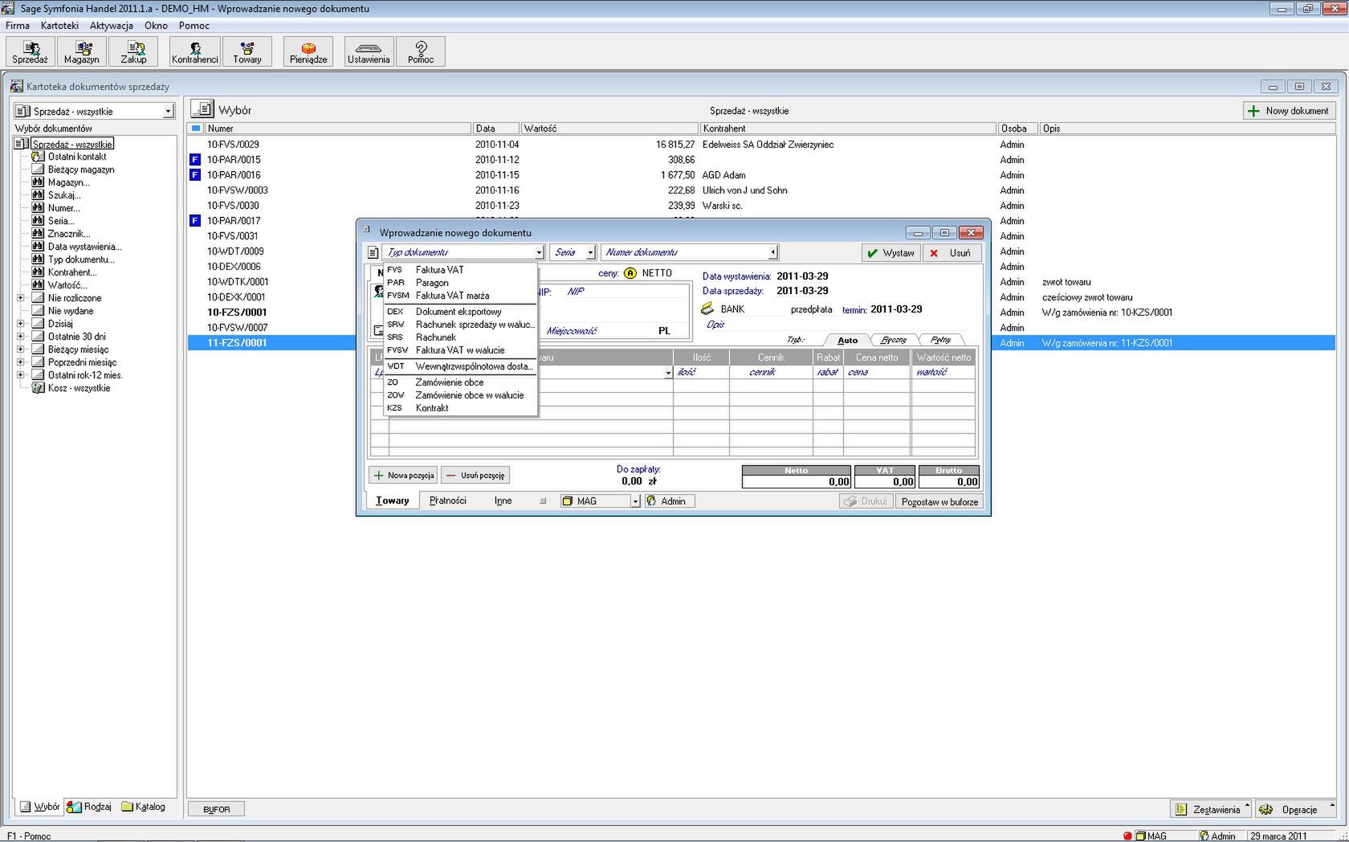Select the Ręczny mode tab
The image size is (1349, 842).
click(893, 340)
